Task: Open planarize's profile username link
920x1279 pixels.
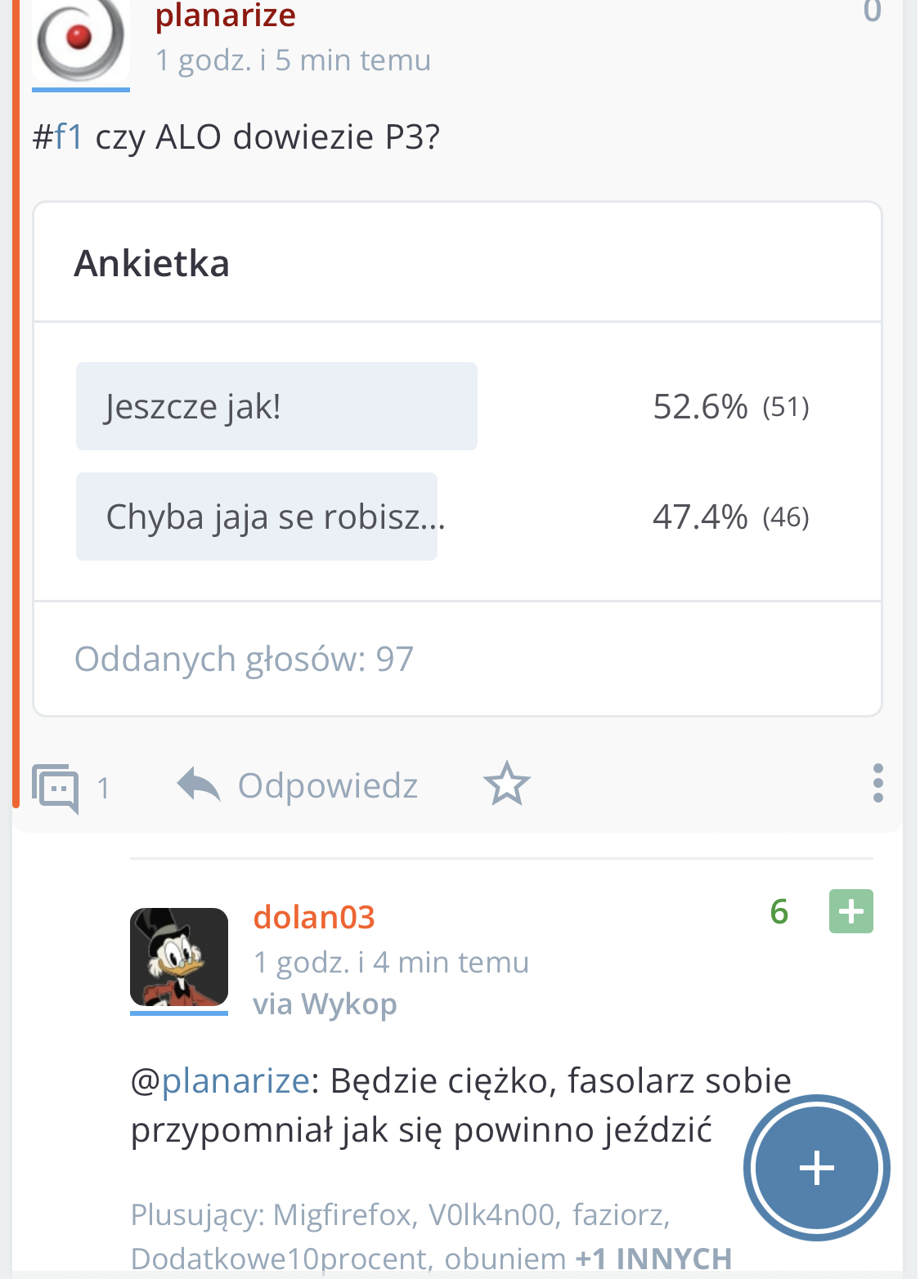Action: 226,16
